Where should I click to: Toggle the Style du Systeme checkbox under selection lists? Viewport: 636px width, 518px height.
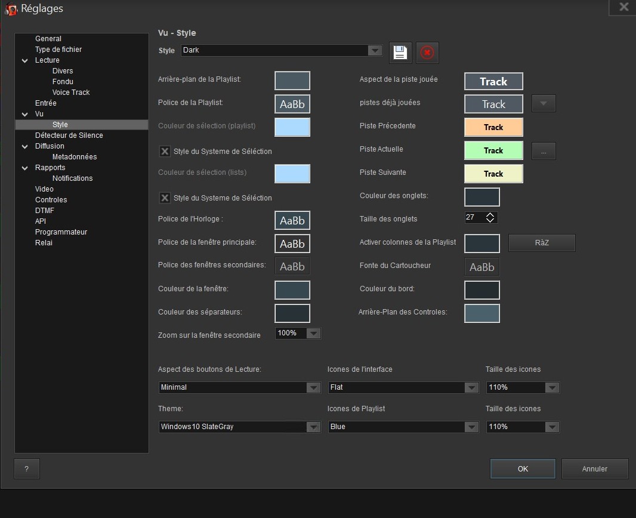point(165,198)
